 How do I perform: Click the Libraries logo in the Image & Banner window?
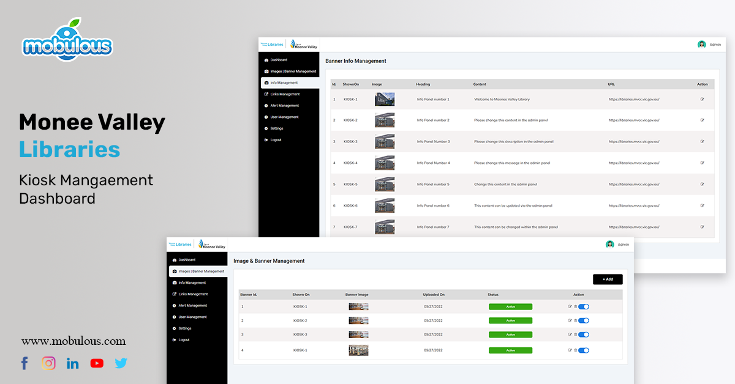181,245
